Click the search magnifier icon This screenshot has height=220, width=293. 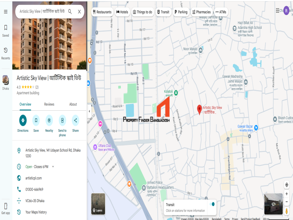[70, 12]
